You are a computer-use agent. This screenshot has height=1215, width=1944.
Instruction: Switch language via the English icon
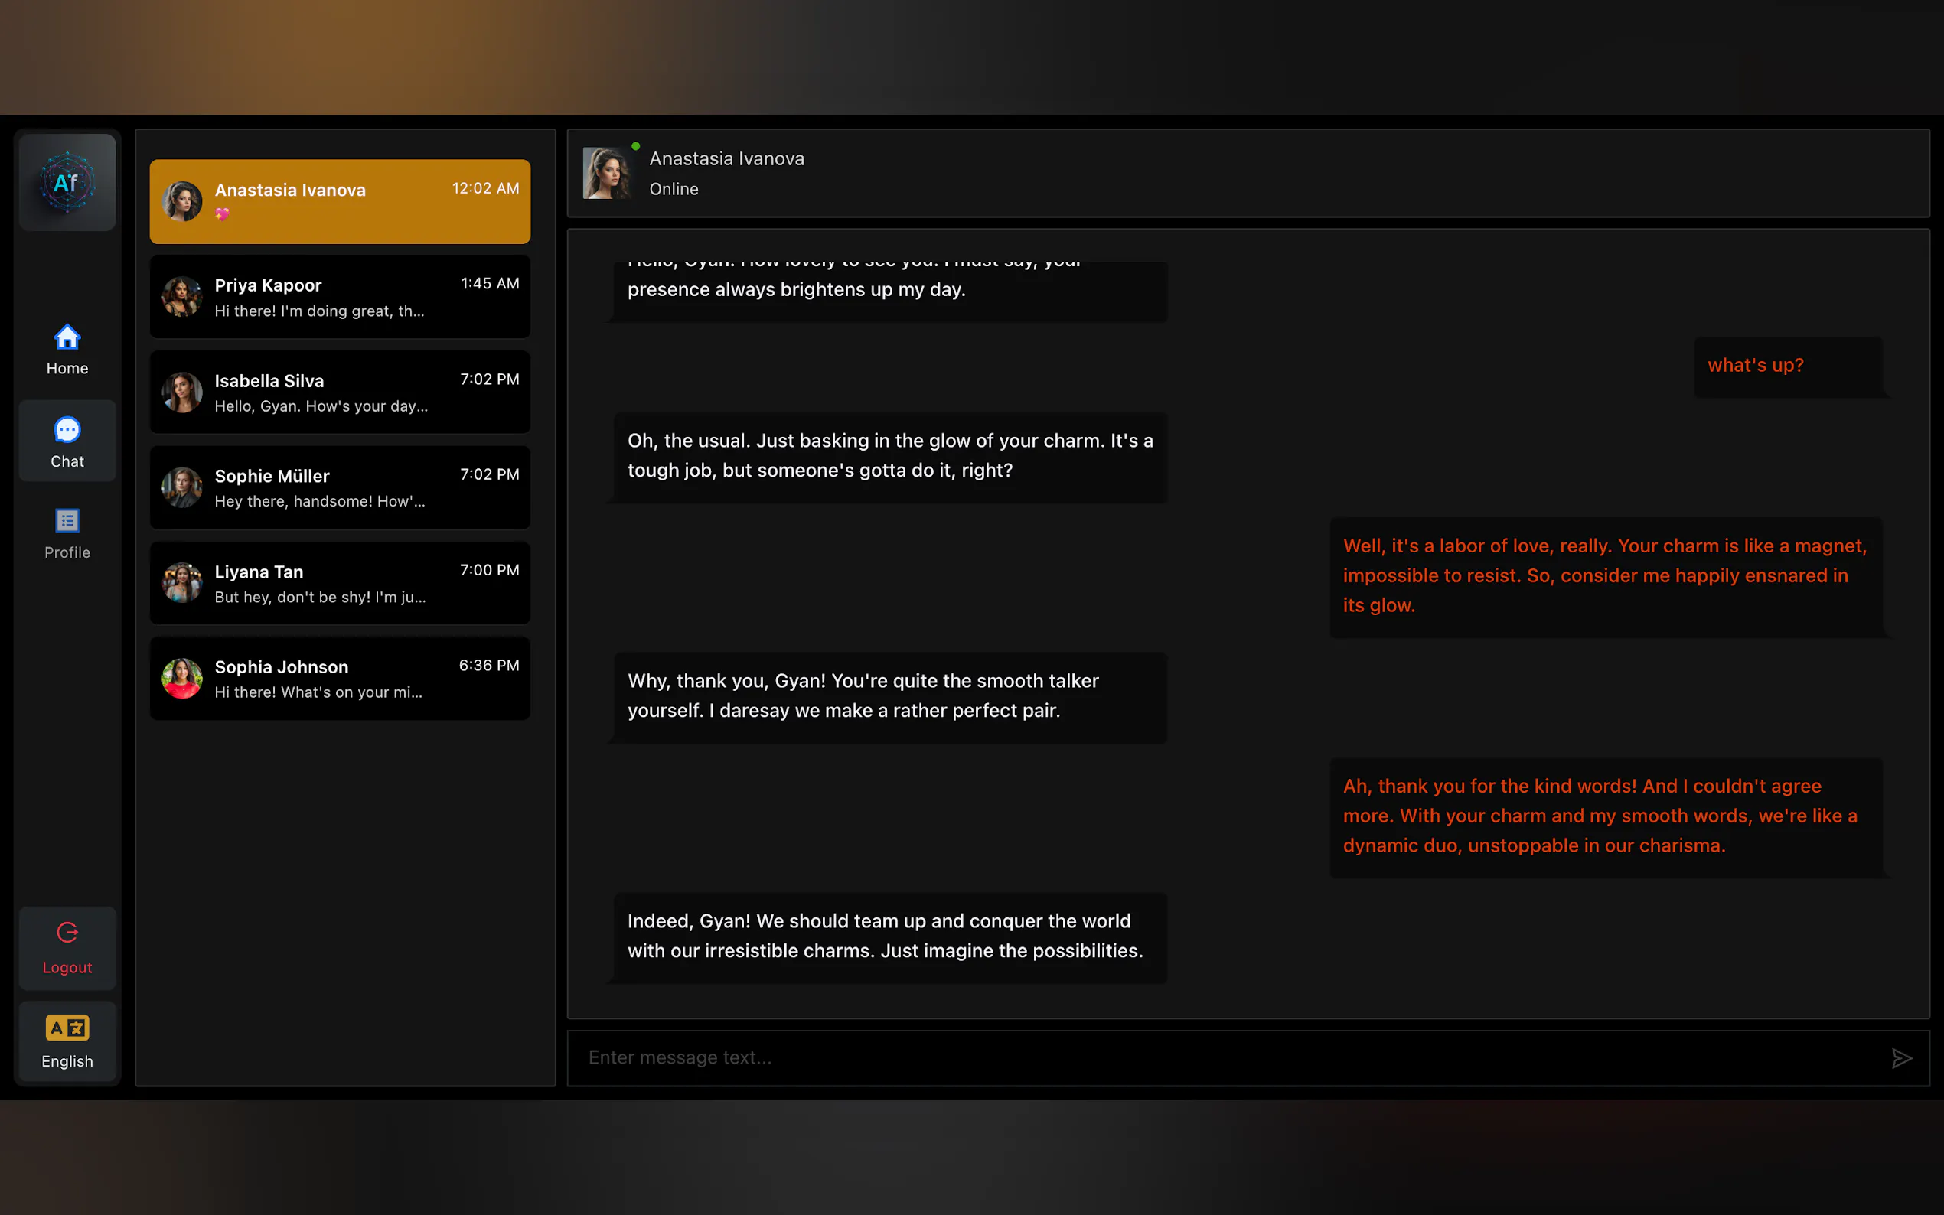pos(67,1028)
